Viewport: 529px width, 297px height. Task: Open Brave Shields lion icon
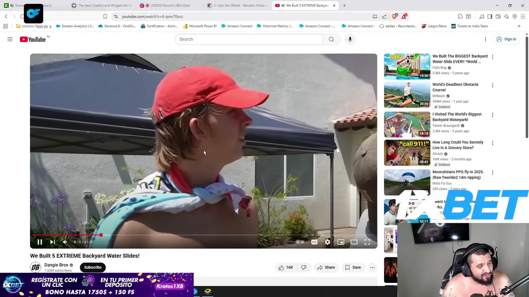tap(395, 16)
